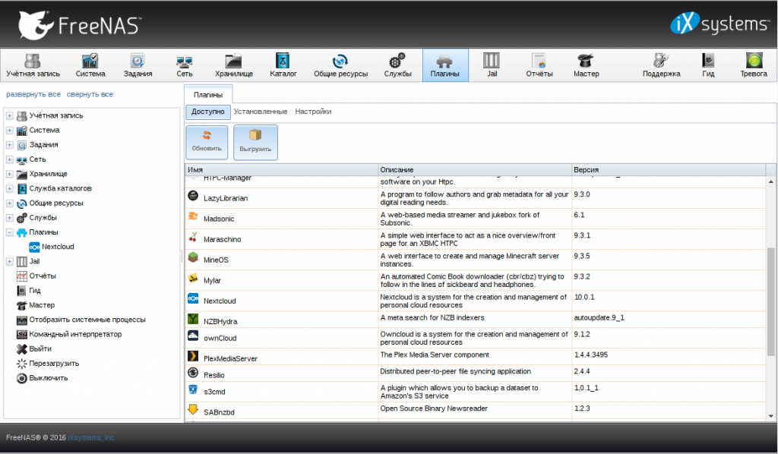Screen dimensions: 778x454
Task: Open Командный интерпретатор shell
Action: (69, 334)
